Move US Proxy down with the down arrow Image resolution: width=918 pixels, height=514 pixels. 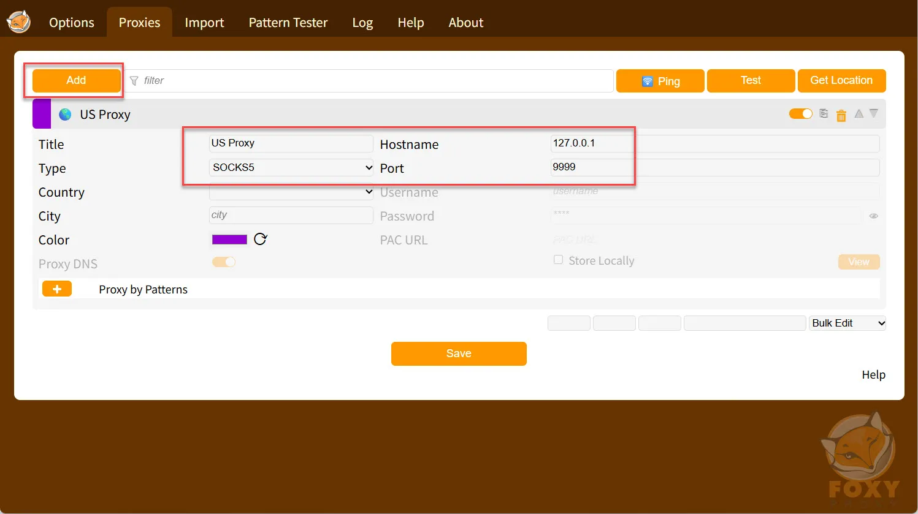tap(874, 114)
